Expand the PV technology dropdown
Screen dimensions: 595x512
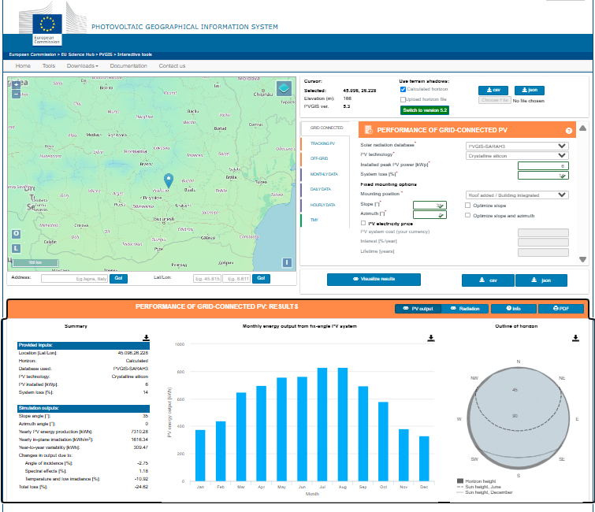[x=516, y=155]
